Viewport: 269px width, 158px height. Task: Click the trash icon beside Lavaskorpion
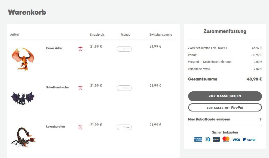(80, 127)
